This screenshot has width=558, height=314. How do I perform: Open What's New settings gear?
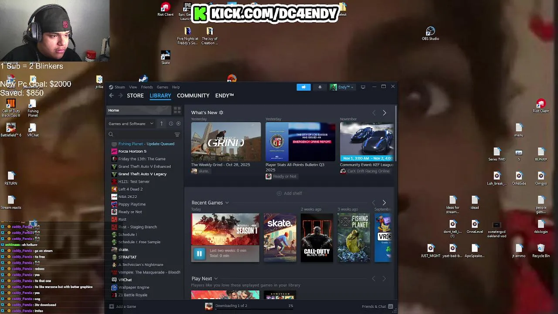click(x=221, y=113)
